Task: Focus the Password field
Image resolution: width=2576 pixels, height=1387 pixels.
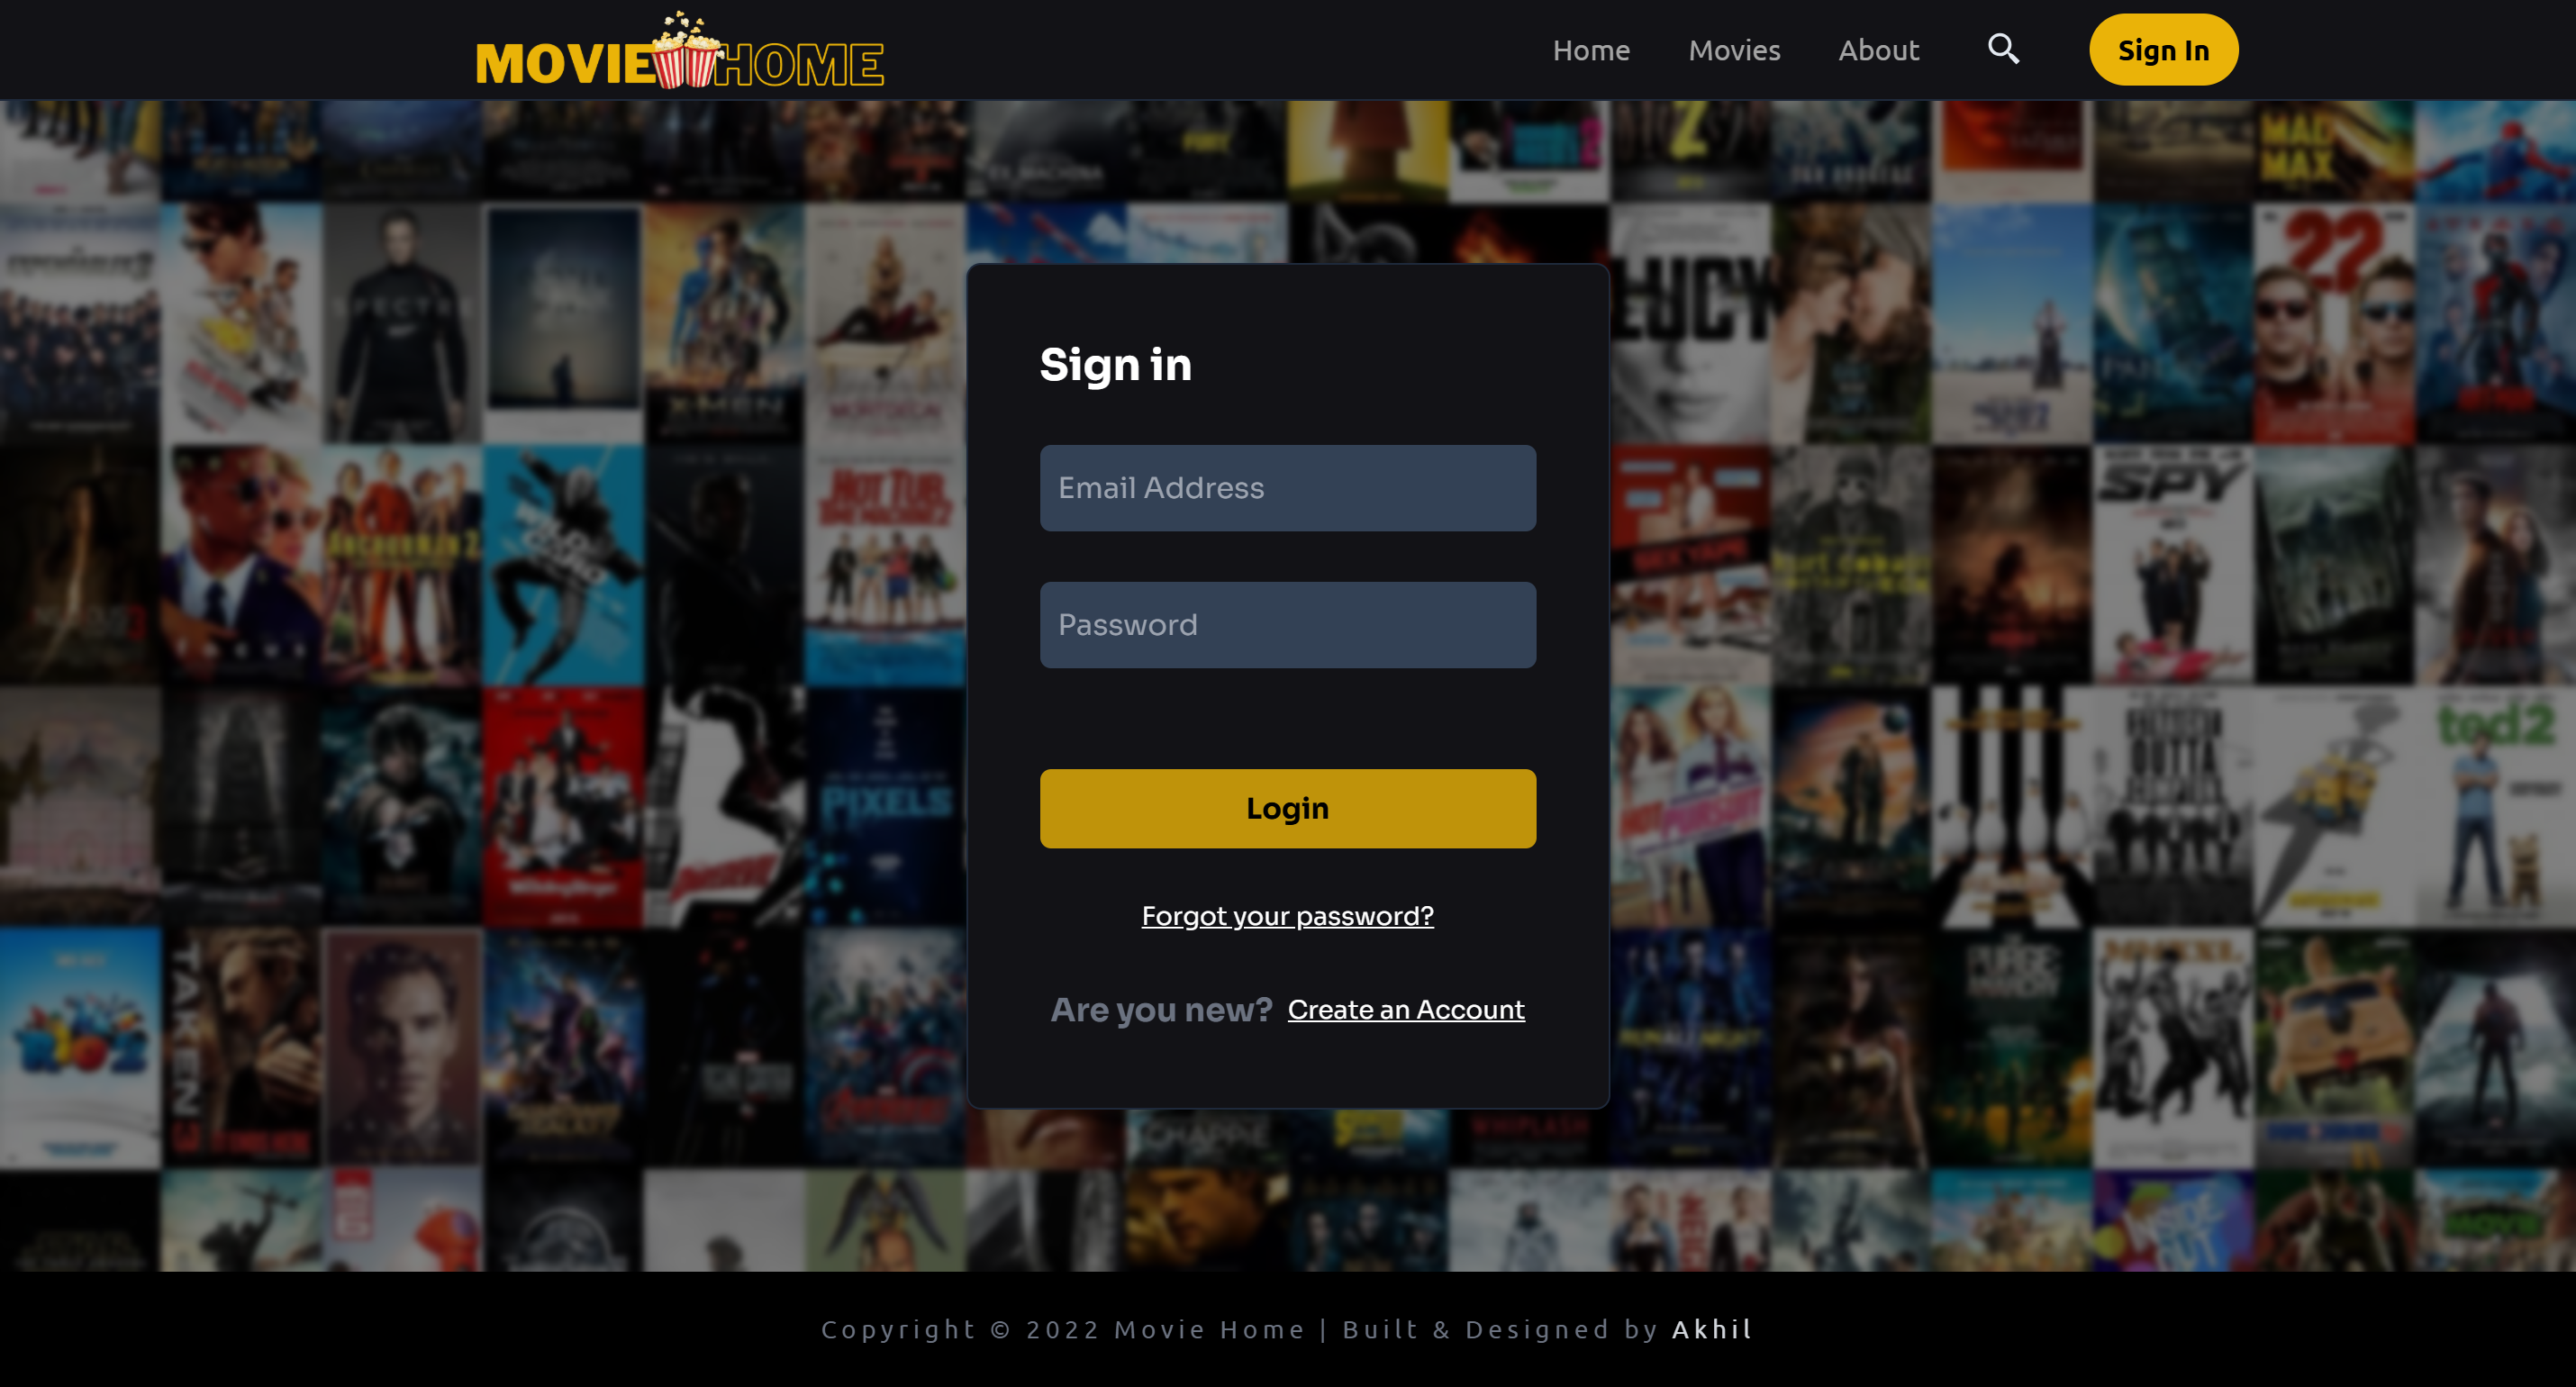Action: (x=1287, y=625)
